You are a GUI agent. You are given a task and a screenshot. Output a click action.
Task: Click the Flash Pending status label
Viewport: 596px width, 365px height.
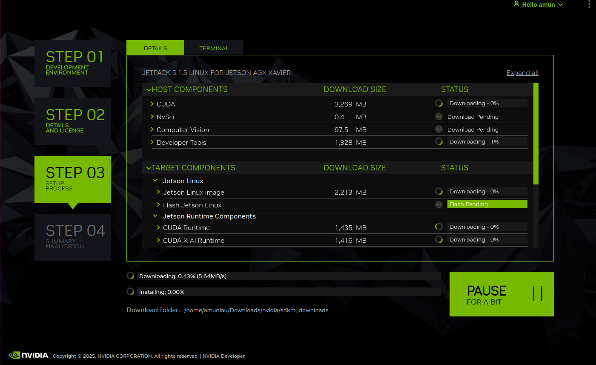[x=487, y=204]
